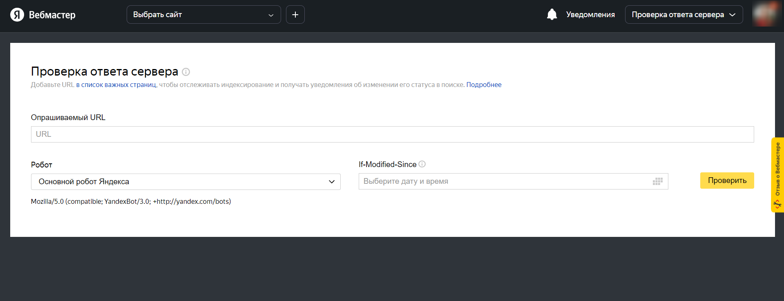
Task: Click the If-Modified-Since info icon
Action: click(422, 164)
